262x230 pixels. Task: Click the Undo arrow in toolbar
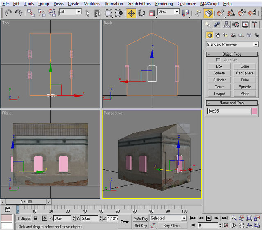[9, 14]
